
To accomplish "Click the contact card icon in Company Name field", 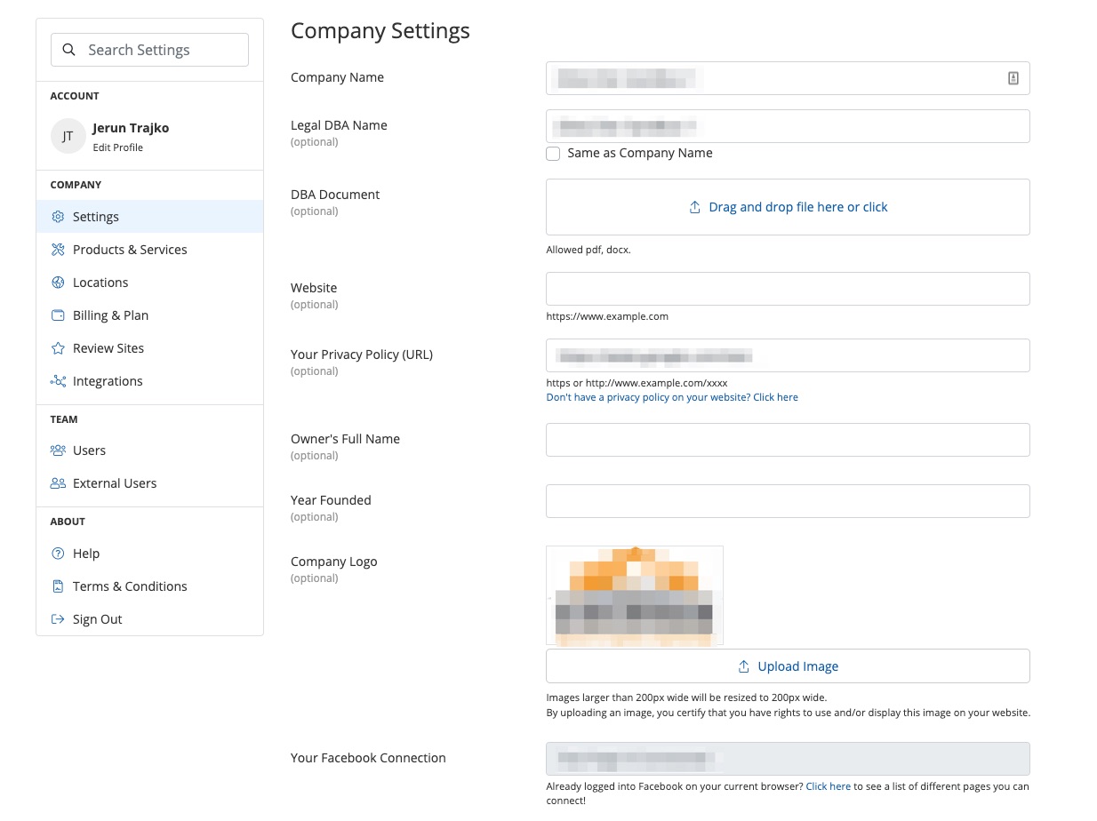I will (x=1013, y=78).
